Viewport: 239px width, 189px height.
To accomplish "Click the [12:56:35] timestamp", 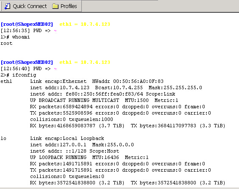I will (15, 30).
